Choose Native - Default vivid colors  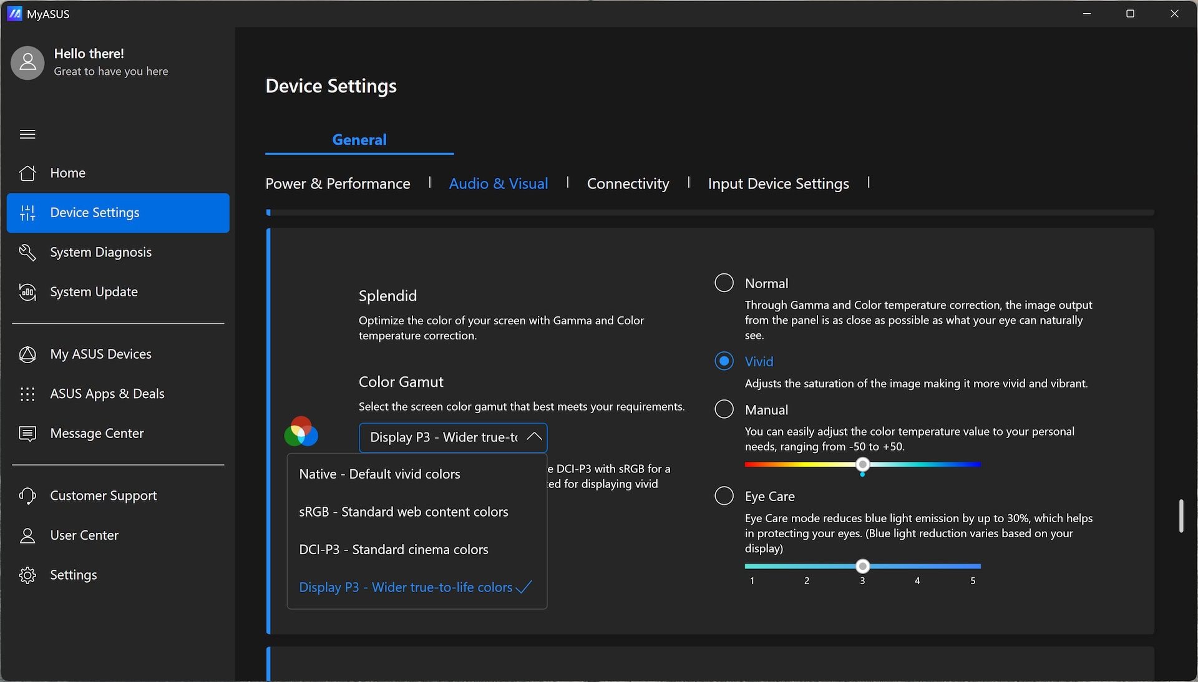tap(417, 474)
